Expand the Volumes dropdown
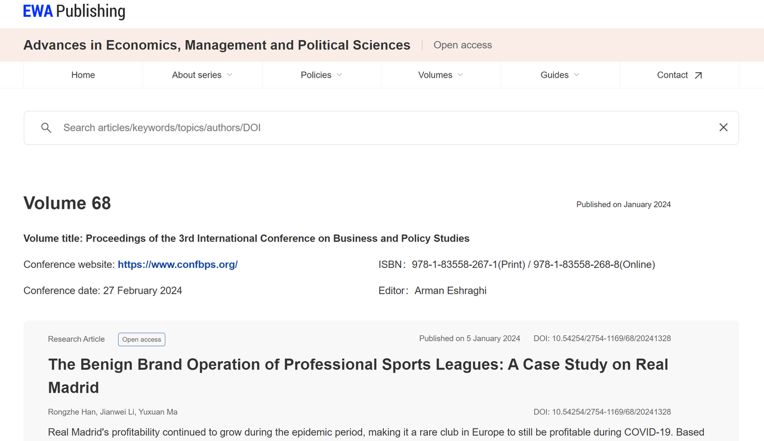Screen dimensions: 764x441 point(440,75)
